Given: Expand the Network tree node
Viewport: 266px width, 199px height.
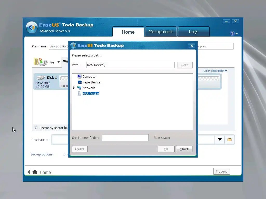Looking at the screenshot, I should pyautogui.click(x=74, y=88).
